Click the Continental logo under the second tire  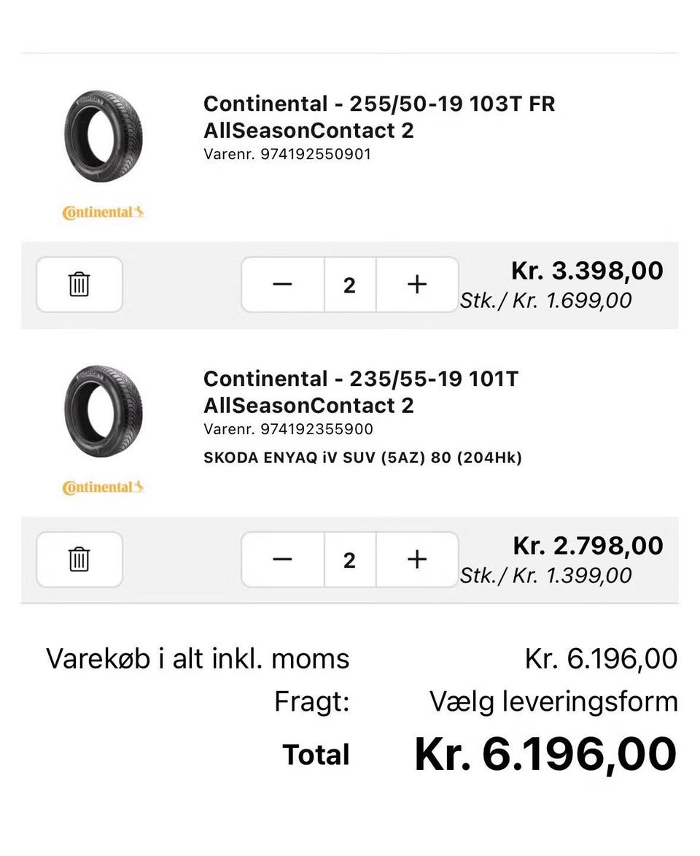(x=103, y=487)
